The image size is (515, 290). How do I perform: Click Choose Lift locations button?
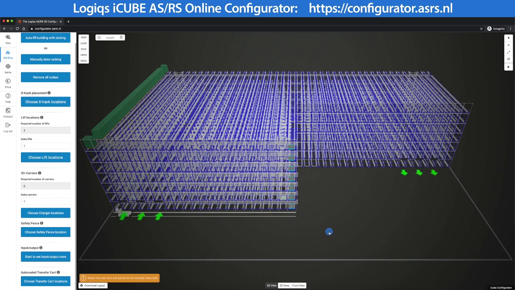tap(45, 157)
